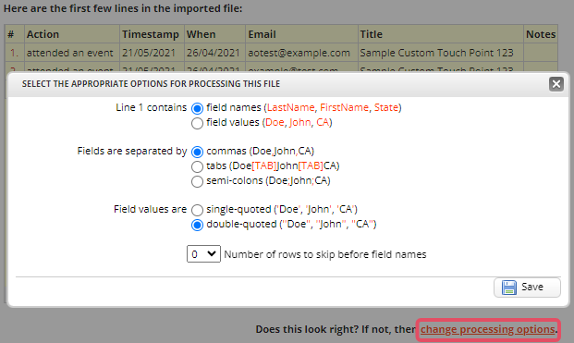Click the Save button
Screen dimensions: 574x343
527,288
